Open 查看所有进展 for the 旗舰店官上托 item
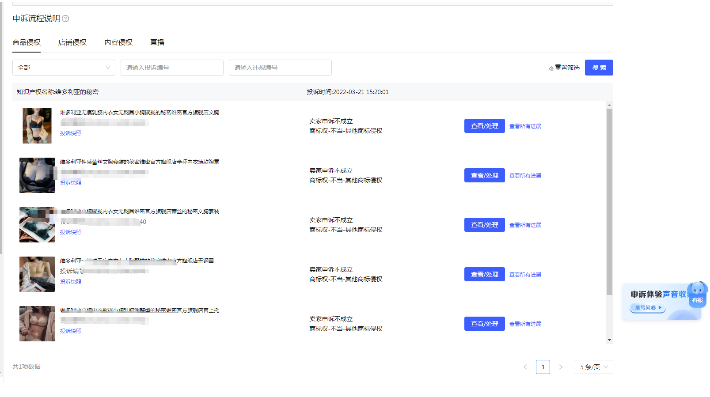Screen dimensions: 710x397 tap(525, 324)
